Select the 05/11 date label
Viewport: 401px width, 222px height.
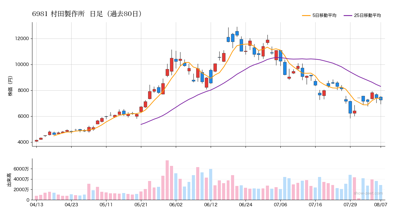[x=106, y=204]
